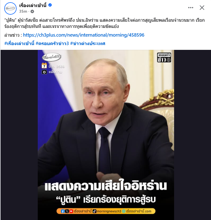The width and height of the screenshot is (211, 220).
Task: Open the ch3plus.com news article link
Action: (x=84, y=35)
